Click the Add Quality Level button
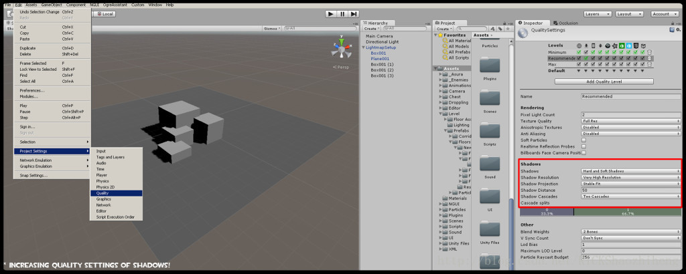 [x=604, y=82]
